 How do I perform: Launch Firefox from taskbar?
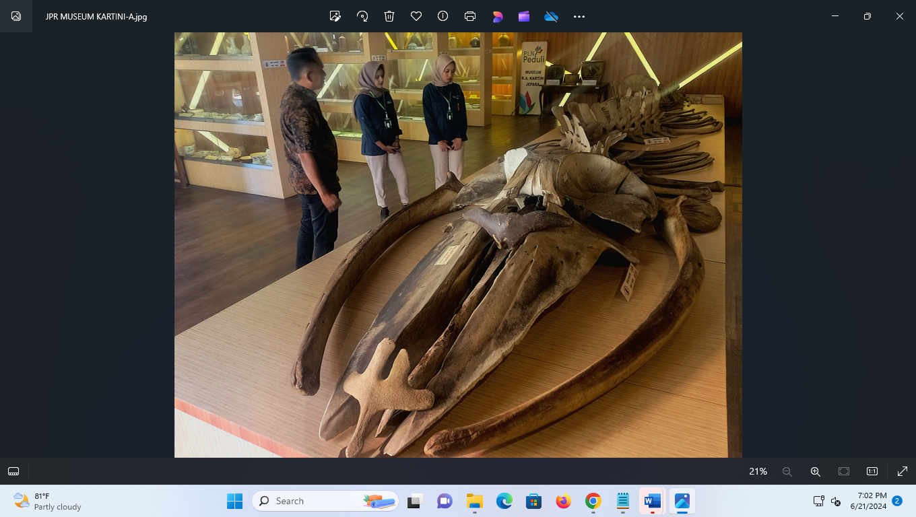pos(564,501)
